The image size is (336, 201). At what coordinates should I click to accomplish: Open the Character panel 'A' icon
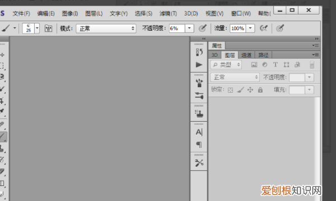point(199,132)
